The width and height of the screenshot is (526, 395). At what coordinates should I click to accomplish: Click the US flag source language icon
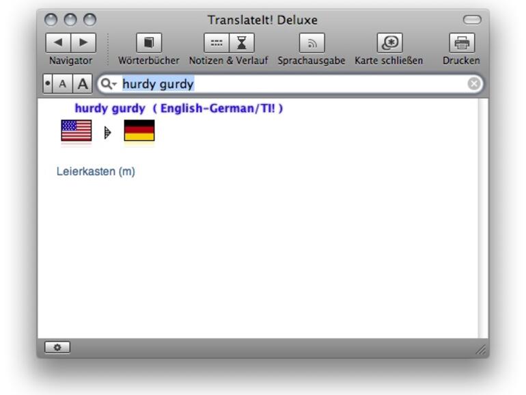[x=76, y=131]
